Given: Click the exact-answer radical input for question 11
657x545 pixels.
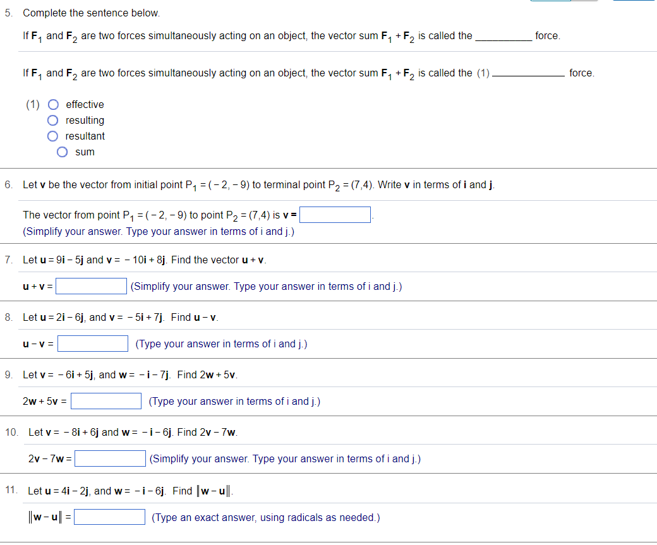Looking at the screenshot, I should pos(109,517).
